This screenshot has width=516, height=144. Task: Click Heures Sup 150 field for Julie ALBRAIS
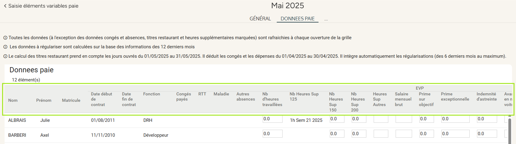(337, 119)
